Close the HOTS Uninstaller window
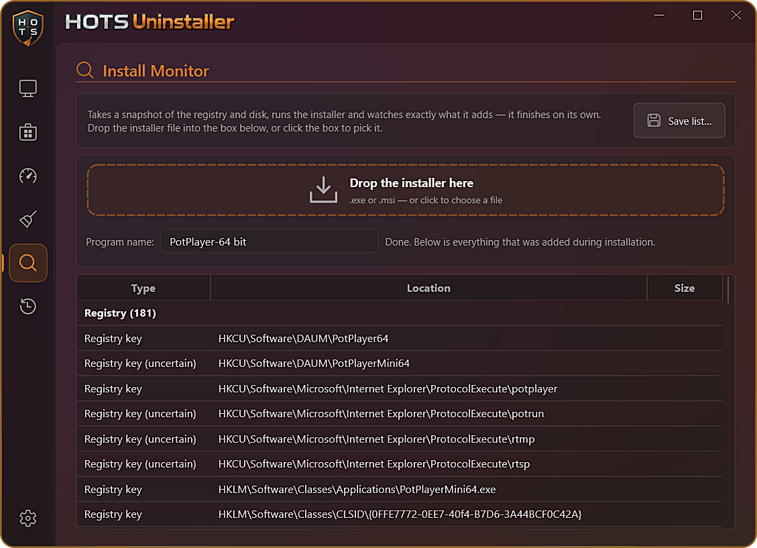This screenshot has height=548, width=757. [x=736, y=15]
